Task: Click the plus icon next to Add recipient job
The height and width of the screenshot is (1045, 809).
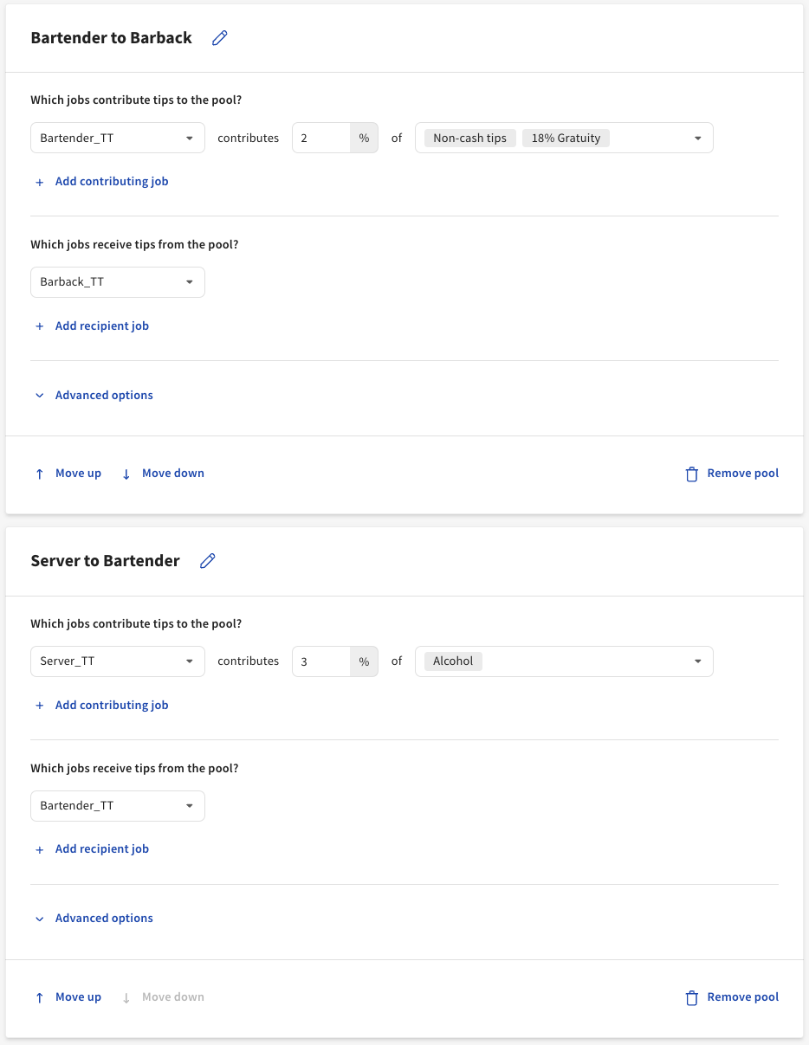Action: coord(39,326)
